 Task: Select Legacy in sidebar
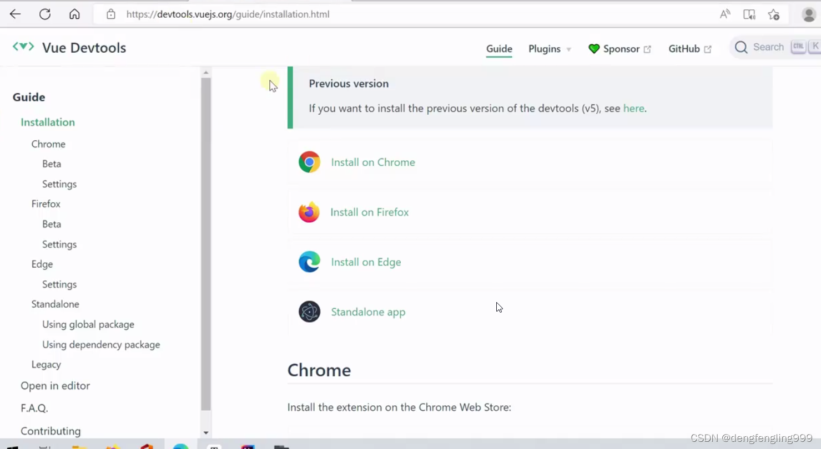click(46, 365)
